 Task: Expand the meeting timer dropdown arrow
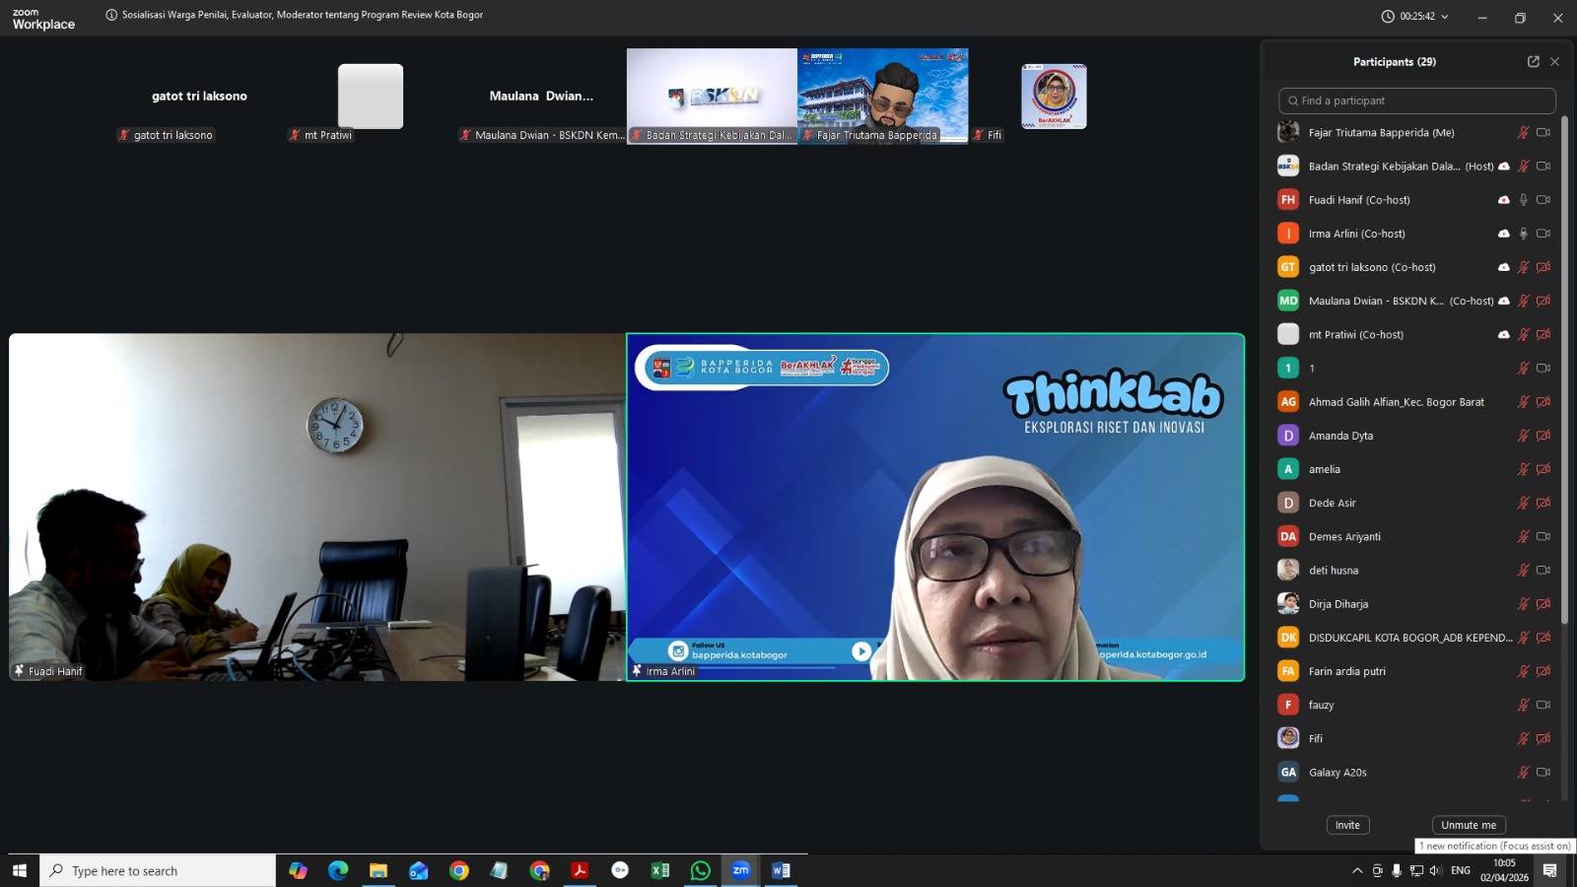(1445, 17)
